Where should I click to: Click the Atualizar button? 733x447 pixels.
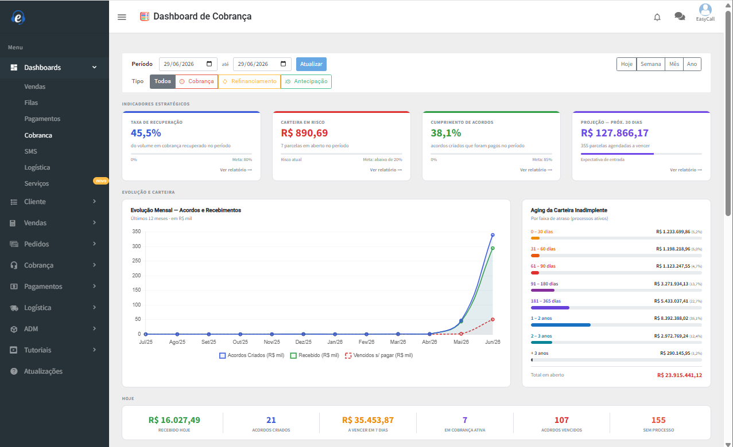coord(311,64)
